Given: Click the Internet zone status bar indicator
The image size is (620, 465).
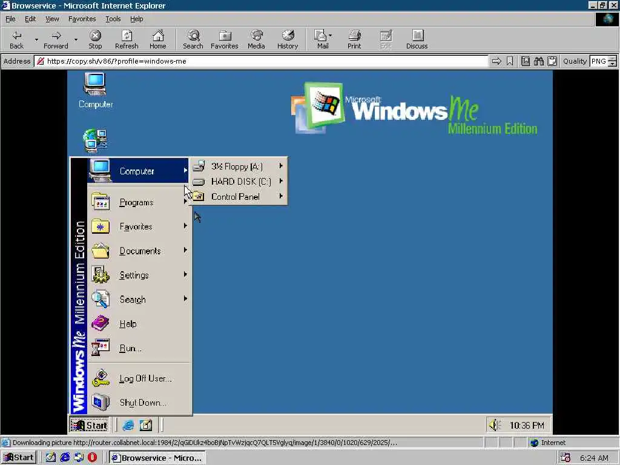Looking at the screenshot, I should (548, 443).
